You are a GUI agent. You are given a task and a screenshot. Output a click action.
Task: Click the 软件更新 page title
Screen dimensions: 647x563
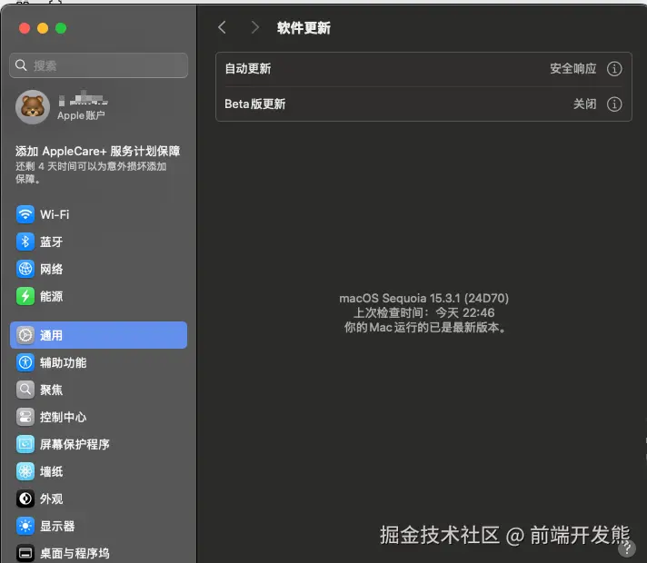pyautogui.click(x=304, y=27)
